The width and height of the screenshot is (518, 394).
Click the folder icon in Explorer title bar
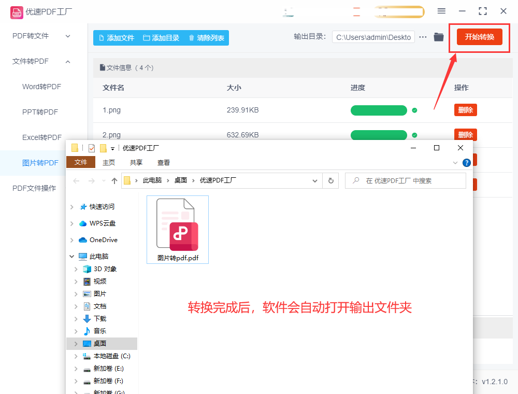(75, 148)
